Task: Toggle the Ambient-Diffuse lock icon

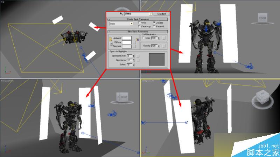Action: (x=111, y=40)
